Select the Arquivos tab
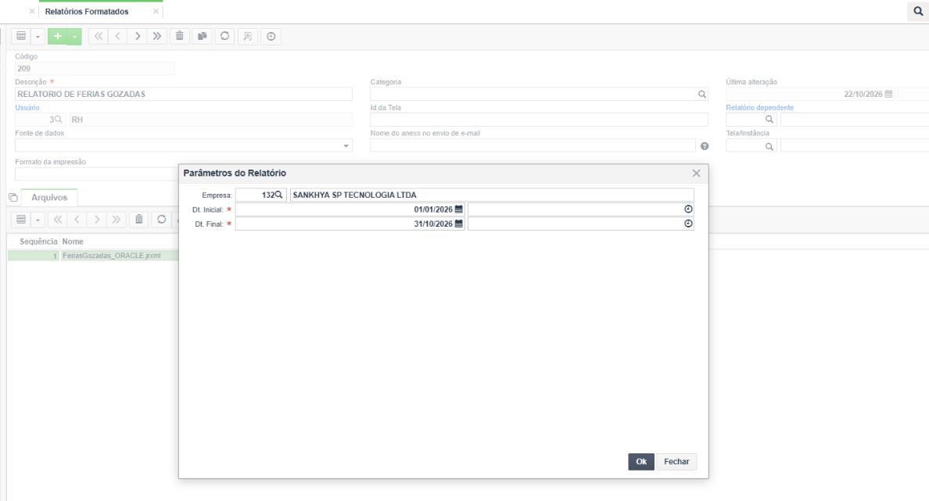This screenshot has height=501, width=929. tap(49, 198)
